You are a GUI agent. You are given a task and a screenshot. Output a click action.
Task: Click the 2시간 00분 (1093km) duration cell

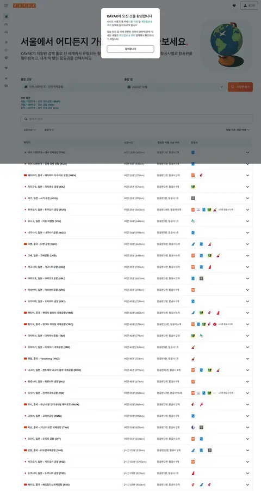[x=135, y=462]
